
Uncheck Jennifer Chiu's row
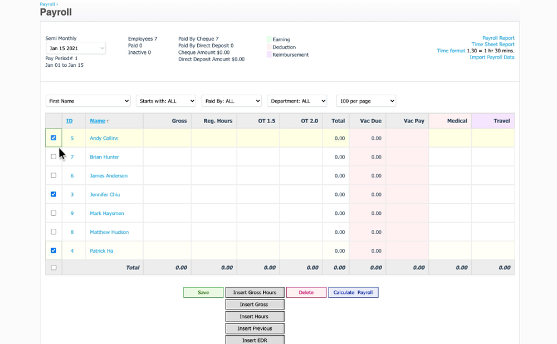[53, 194]
